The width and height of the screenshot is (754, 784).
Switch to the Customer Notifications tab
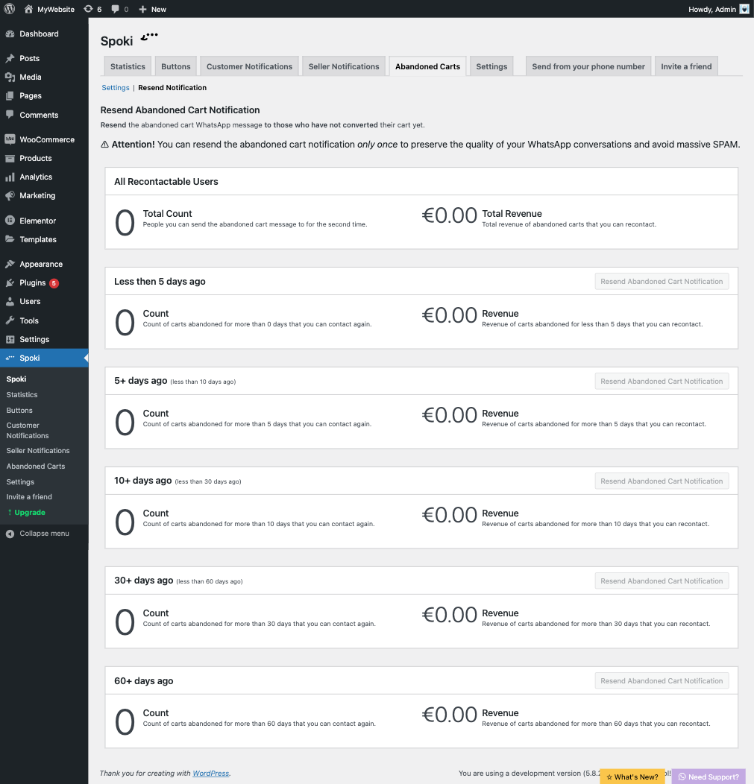tap(249, 66)
